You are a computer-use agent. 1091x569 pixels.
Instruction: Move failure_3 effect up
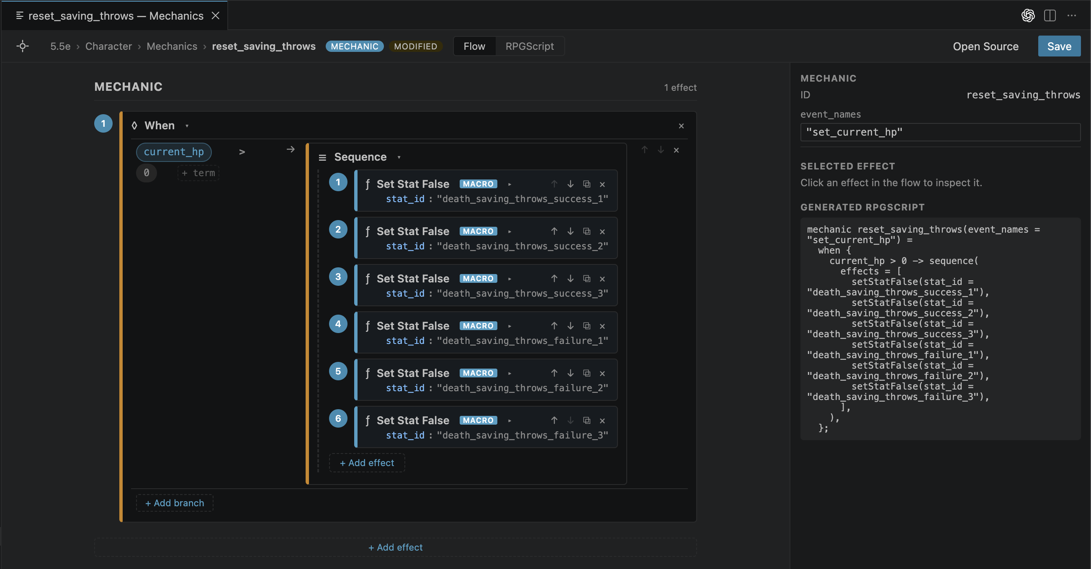coord(554,420)
